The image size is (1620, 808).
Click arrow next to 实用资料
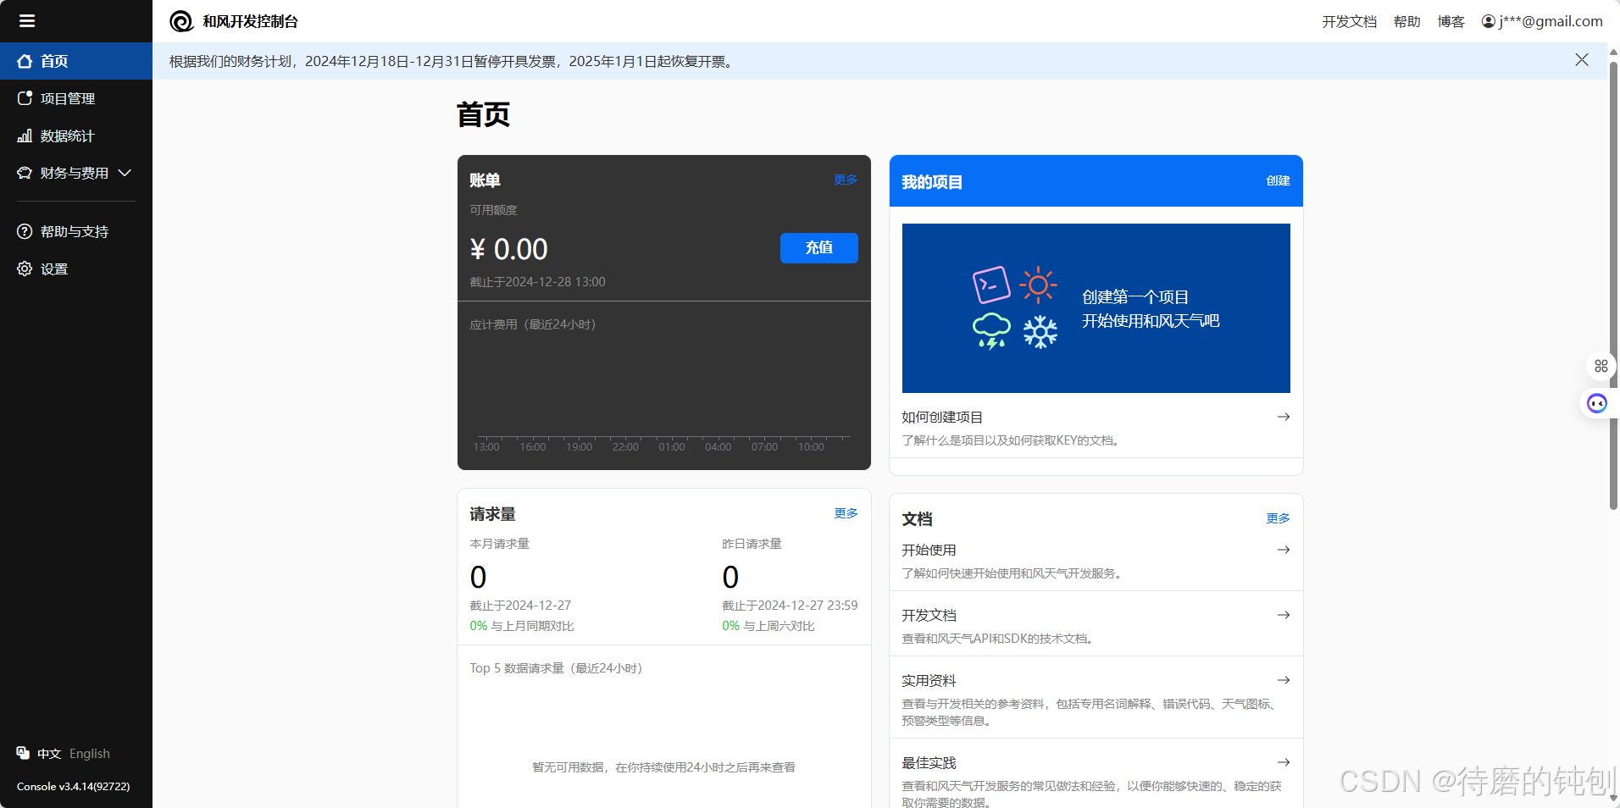point(1284,680)
